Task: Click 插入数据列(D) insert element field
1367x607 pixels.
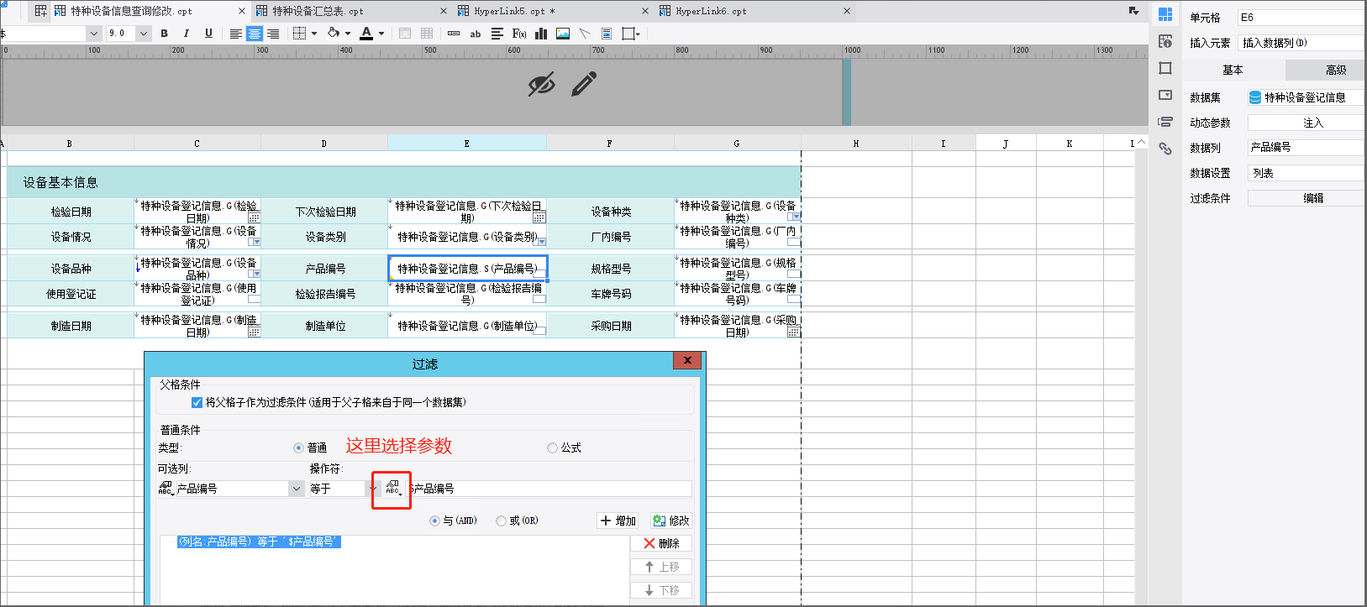Action: click(1302, 43)
